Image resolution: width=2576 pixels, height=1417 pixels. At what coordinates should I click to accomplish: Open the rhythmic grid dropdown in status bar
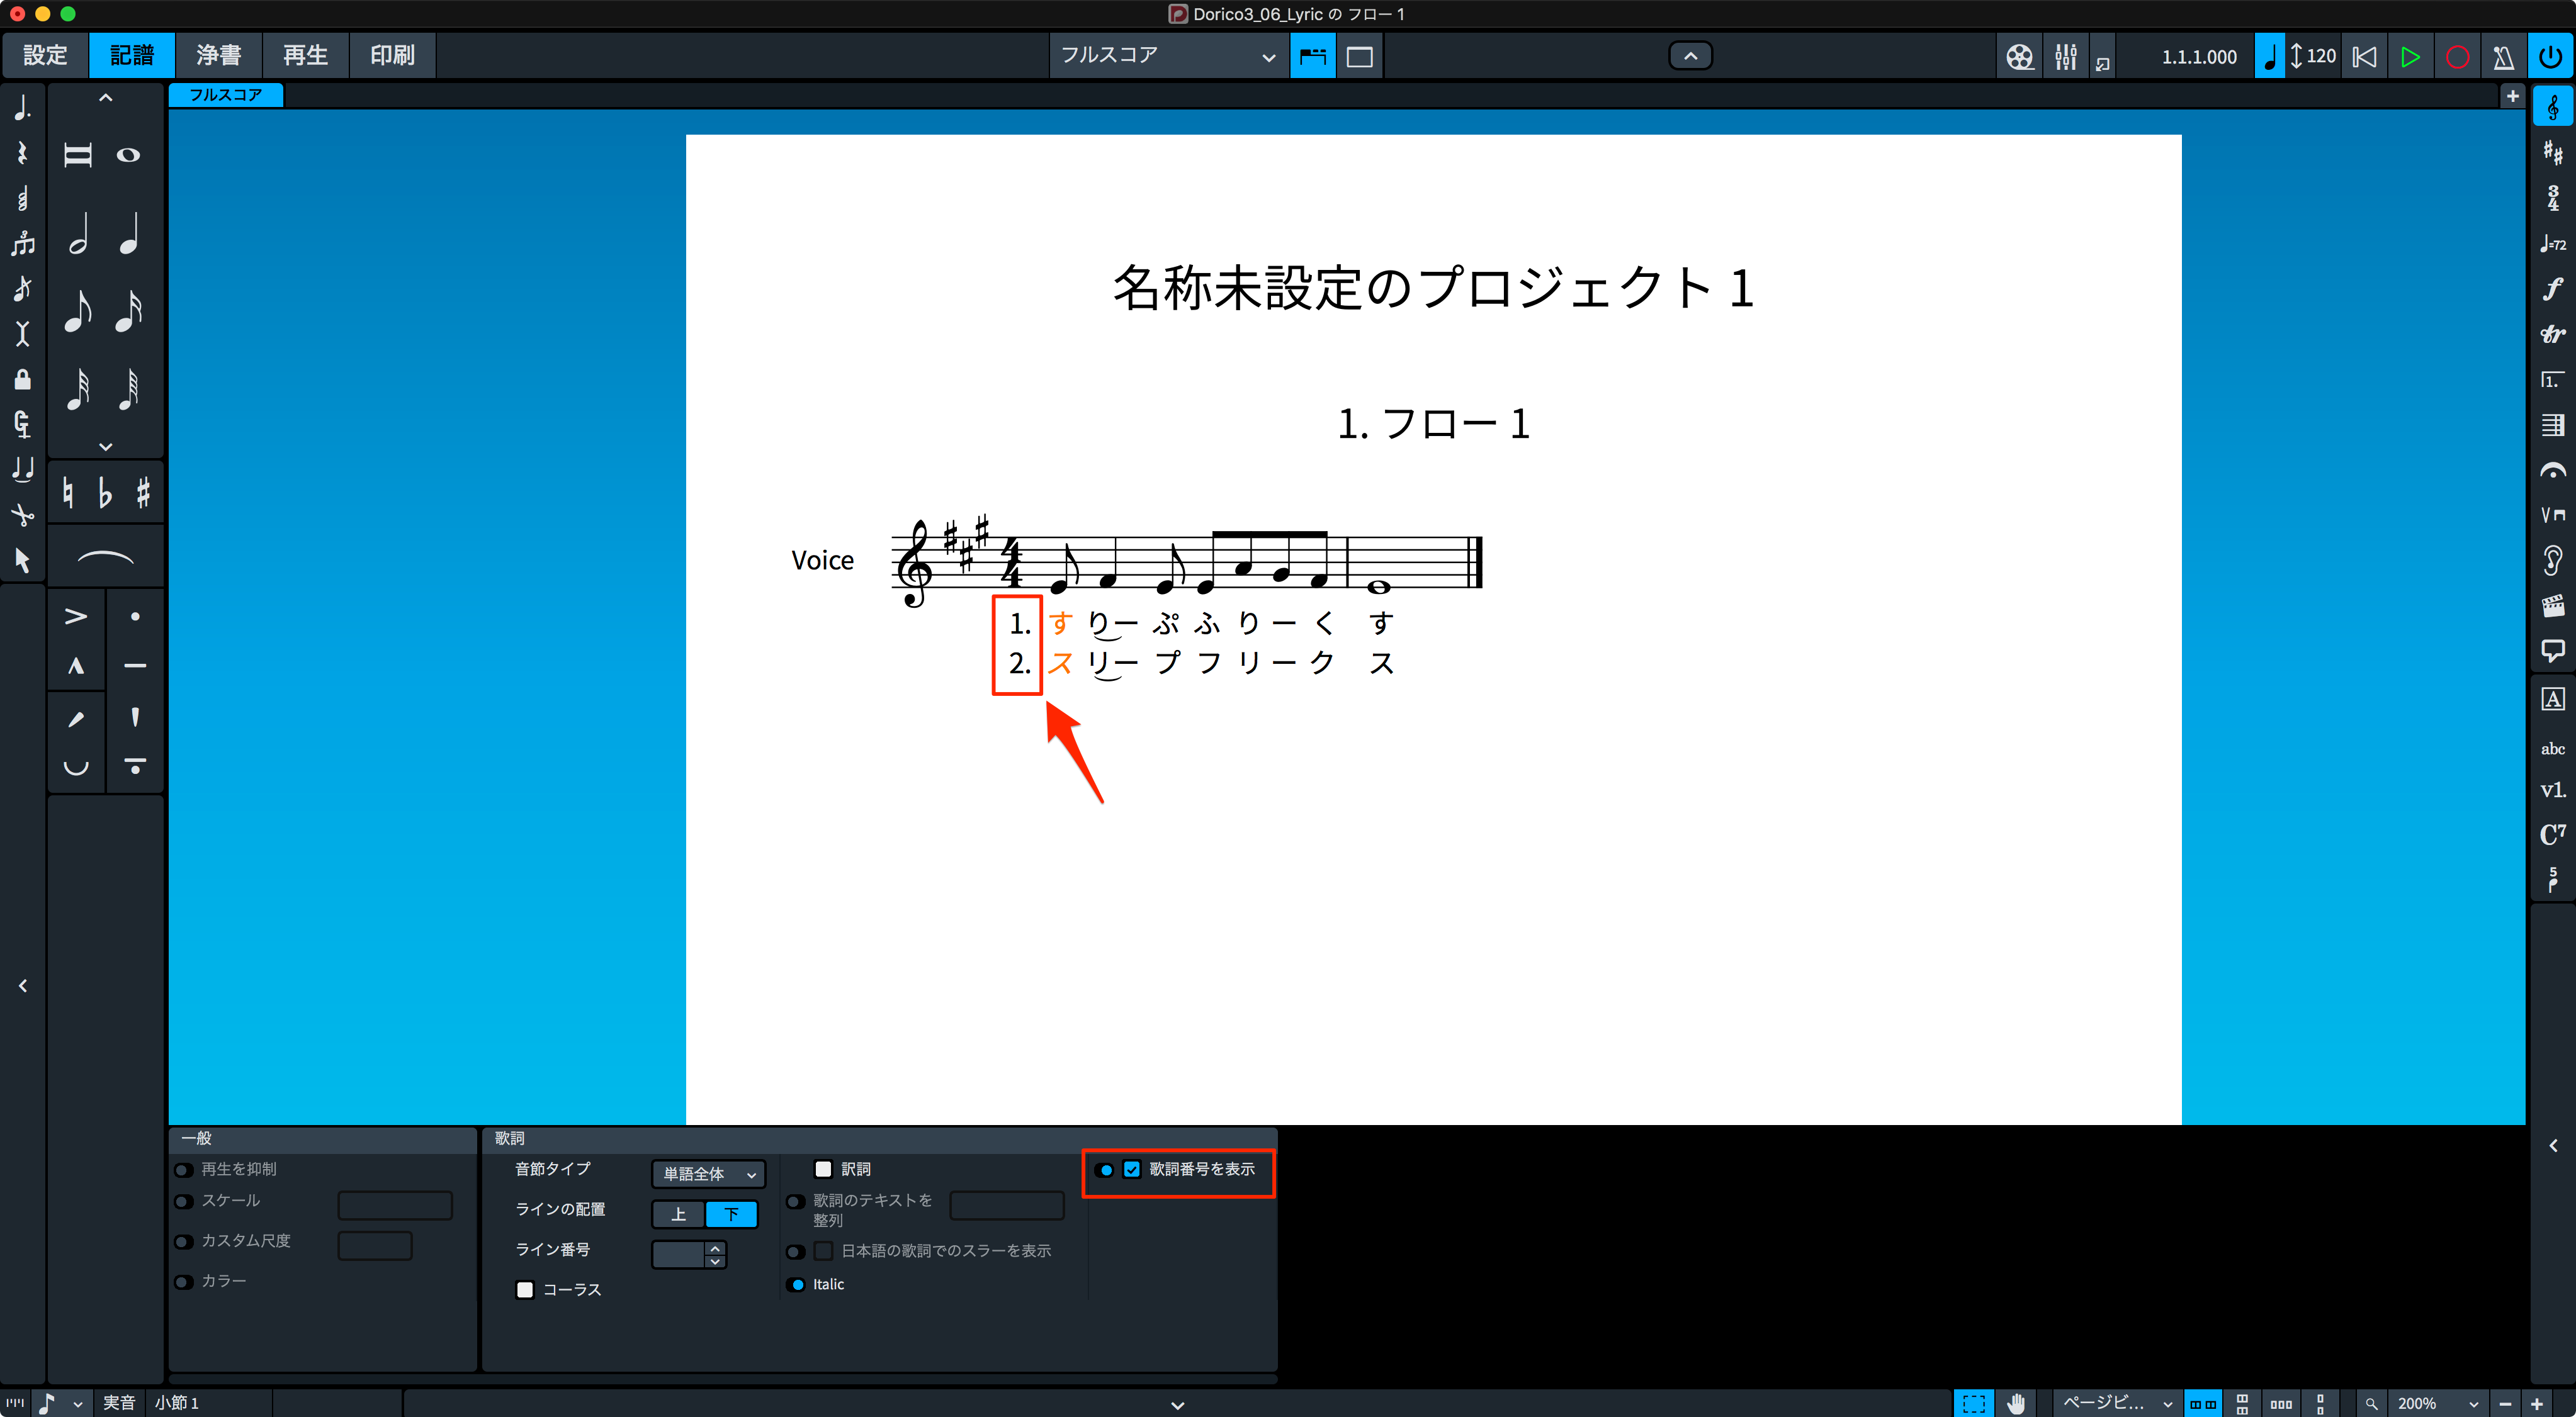(x=61, y=1403)
